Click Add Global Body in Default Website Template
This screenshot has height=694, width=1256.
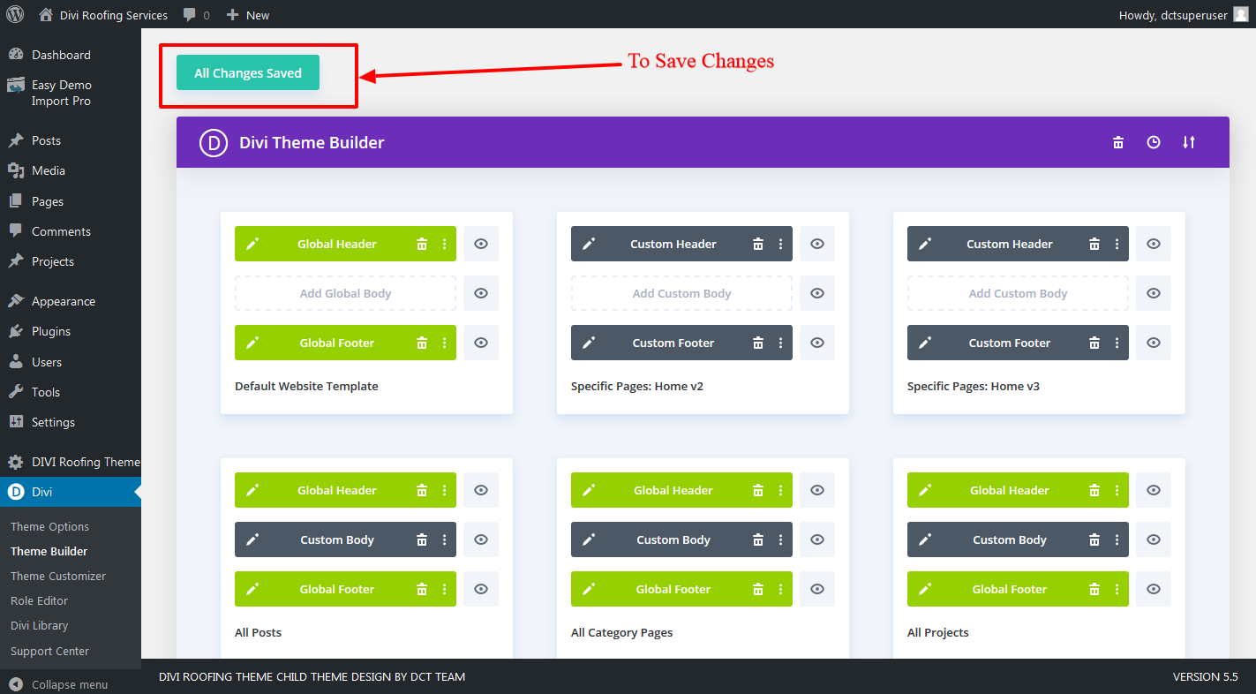click(x=345, y=293)
